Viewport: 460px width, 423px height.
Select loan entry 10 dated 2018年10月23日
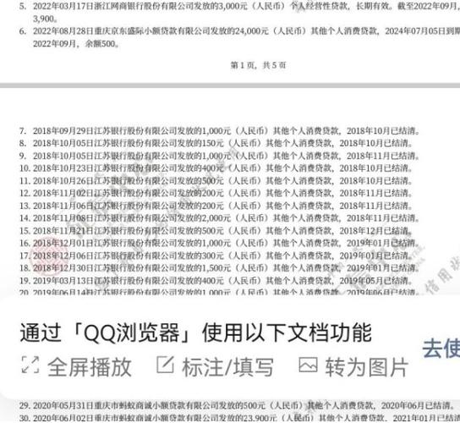216,168
